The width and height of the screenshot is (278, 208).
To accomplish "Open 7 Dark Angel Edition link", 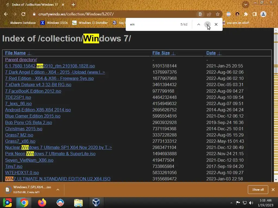I will tap(55, 72).
